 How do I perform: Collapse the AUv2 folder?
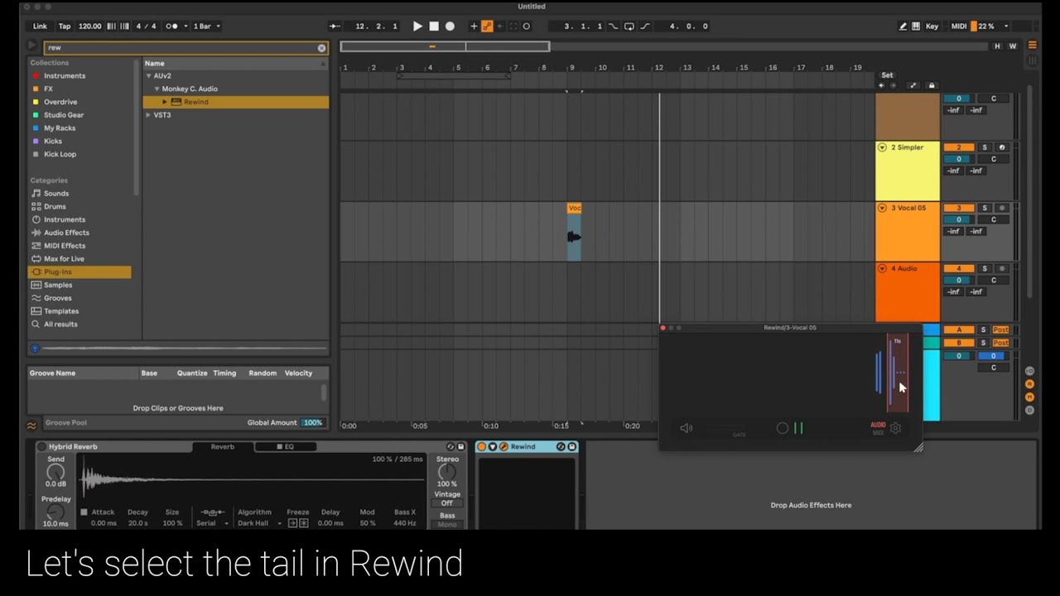[x=149, y=76]
